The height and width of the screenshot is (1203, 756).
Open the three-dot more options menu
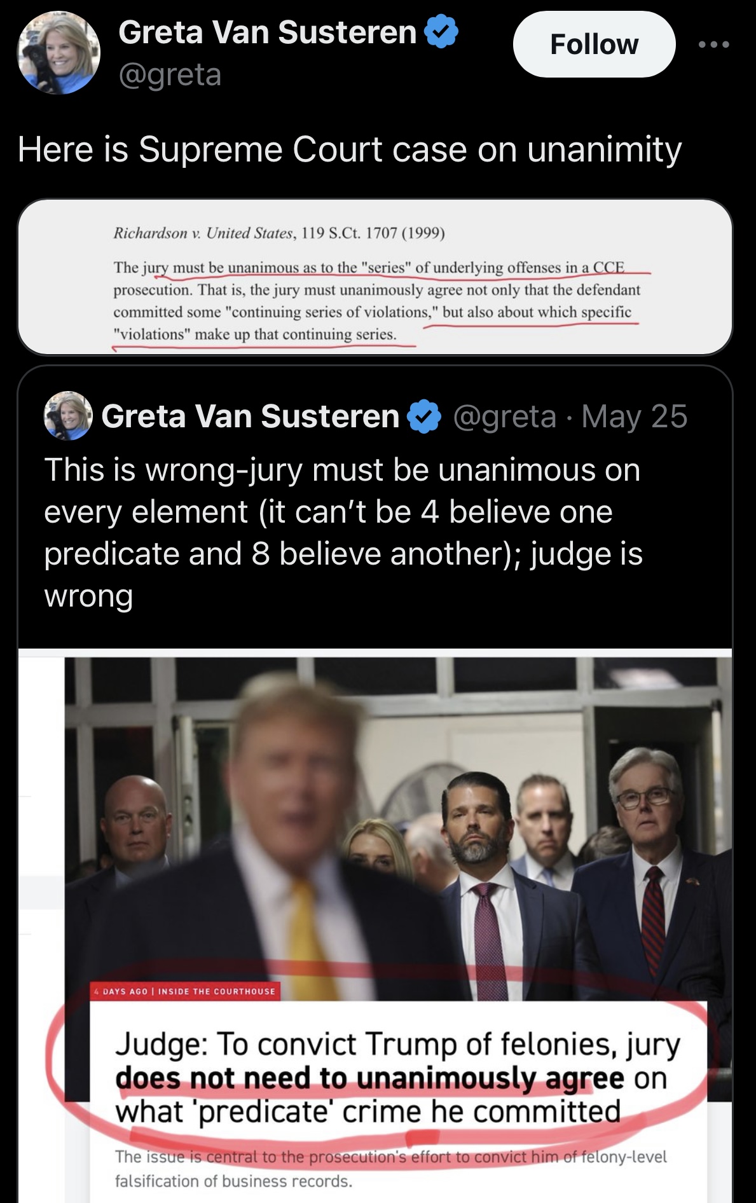click(x=713, y=45)
